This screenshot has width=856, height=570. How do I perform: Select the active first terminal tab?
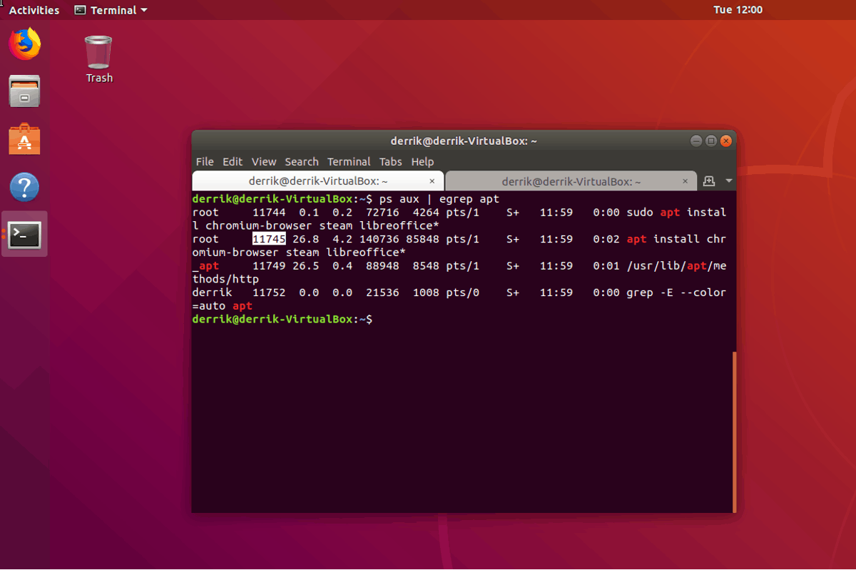pos(317,180)
